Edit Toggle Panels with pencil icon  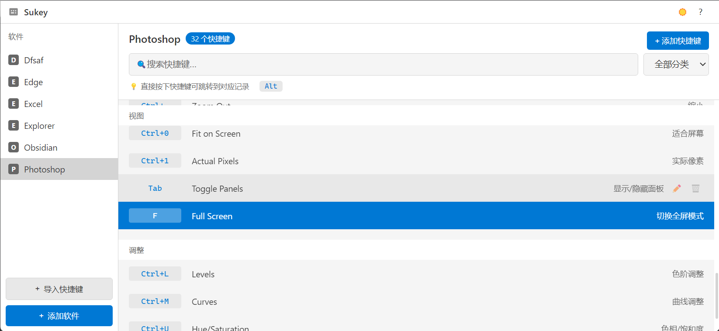coord(677,188)
